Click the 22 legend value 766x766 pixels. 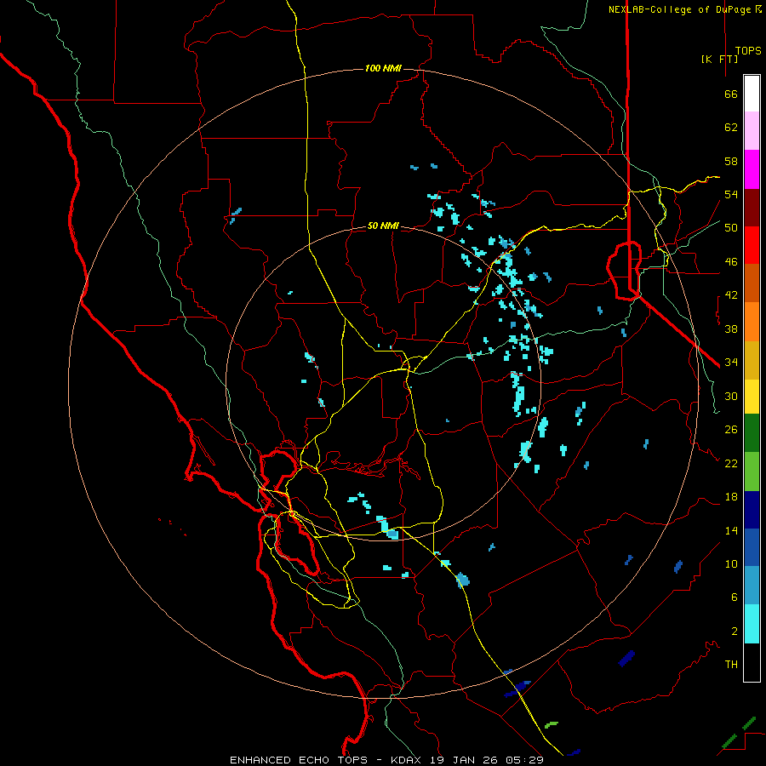point(731,463)
